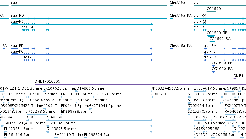Click the 38816 feature label
The width and height of the screenshot is (246, 139).
pyautogui.click(x=32, y=118)
